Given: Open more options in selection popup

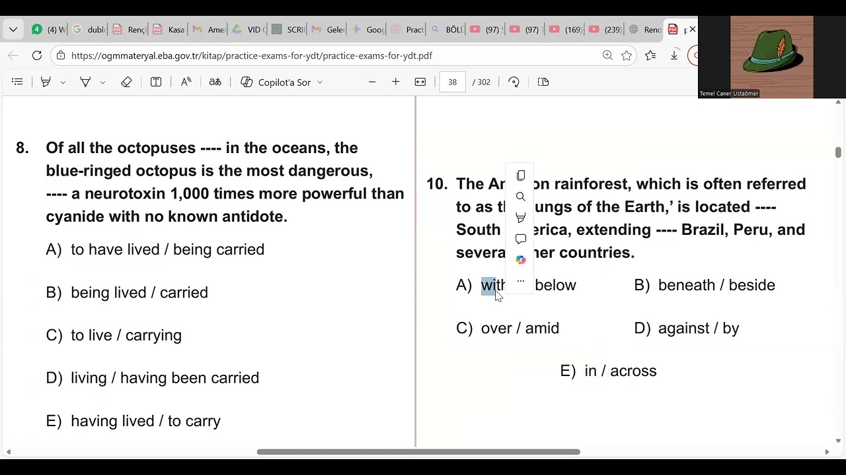Looking at the screenshot, I should [521, 281].
